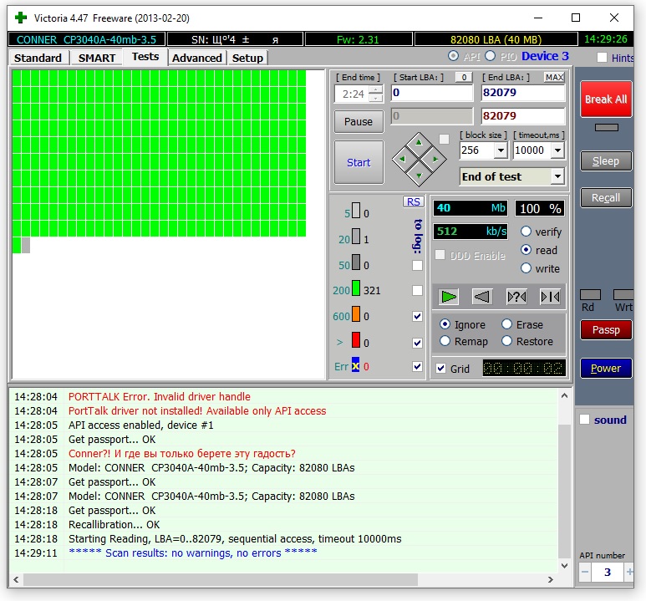Click the Wrt indicator box

pos(623,295)
